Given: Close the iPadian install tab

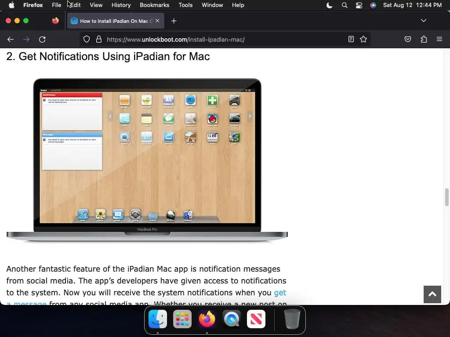Looking at the screenshot, I should (x=157, y=21).
